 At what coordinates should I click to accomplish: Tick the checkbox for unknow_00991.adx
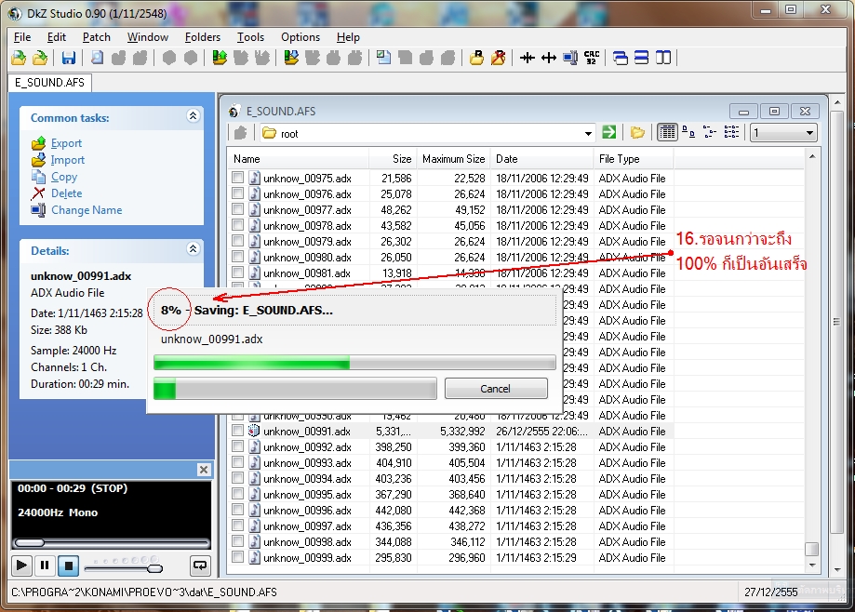237,431
